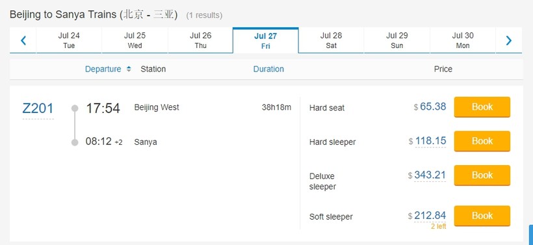Switch to Jul 26 Thu date

click(x=201, y=40)
